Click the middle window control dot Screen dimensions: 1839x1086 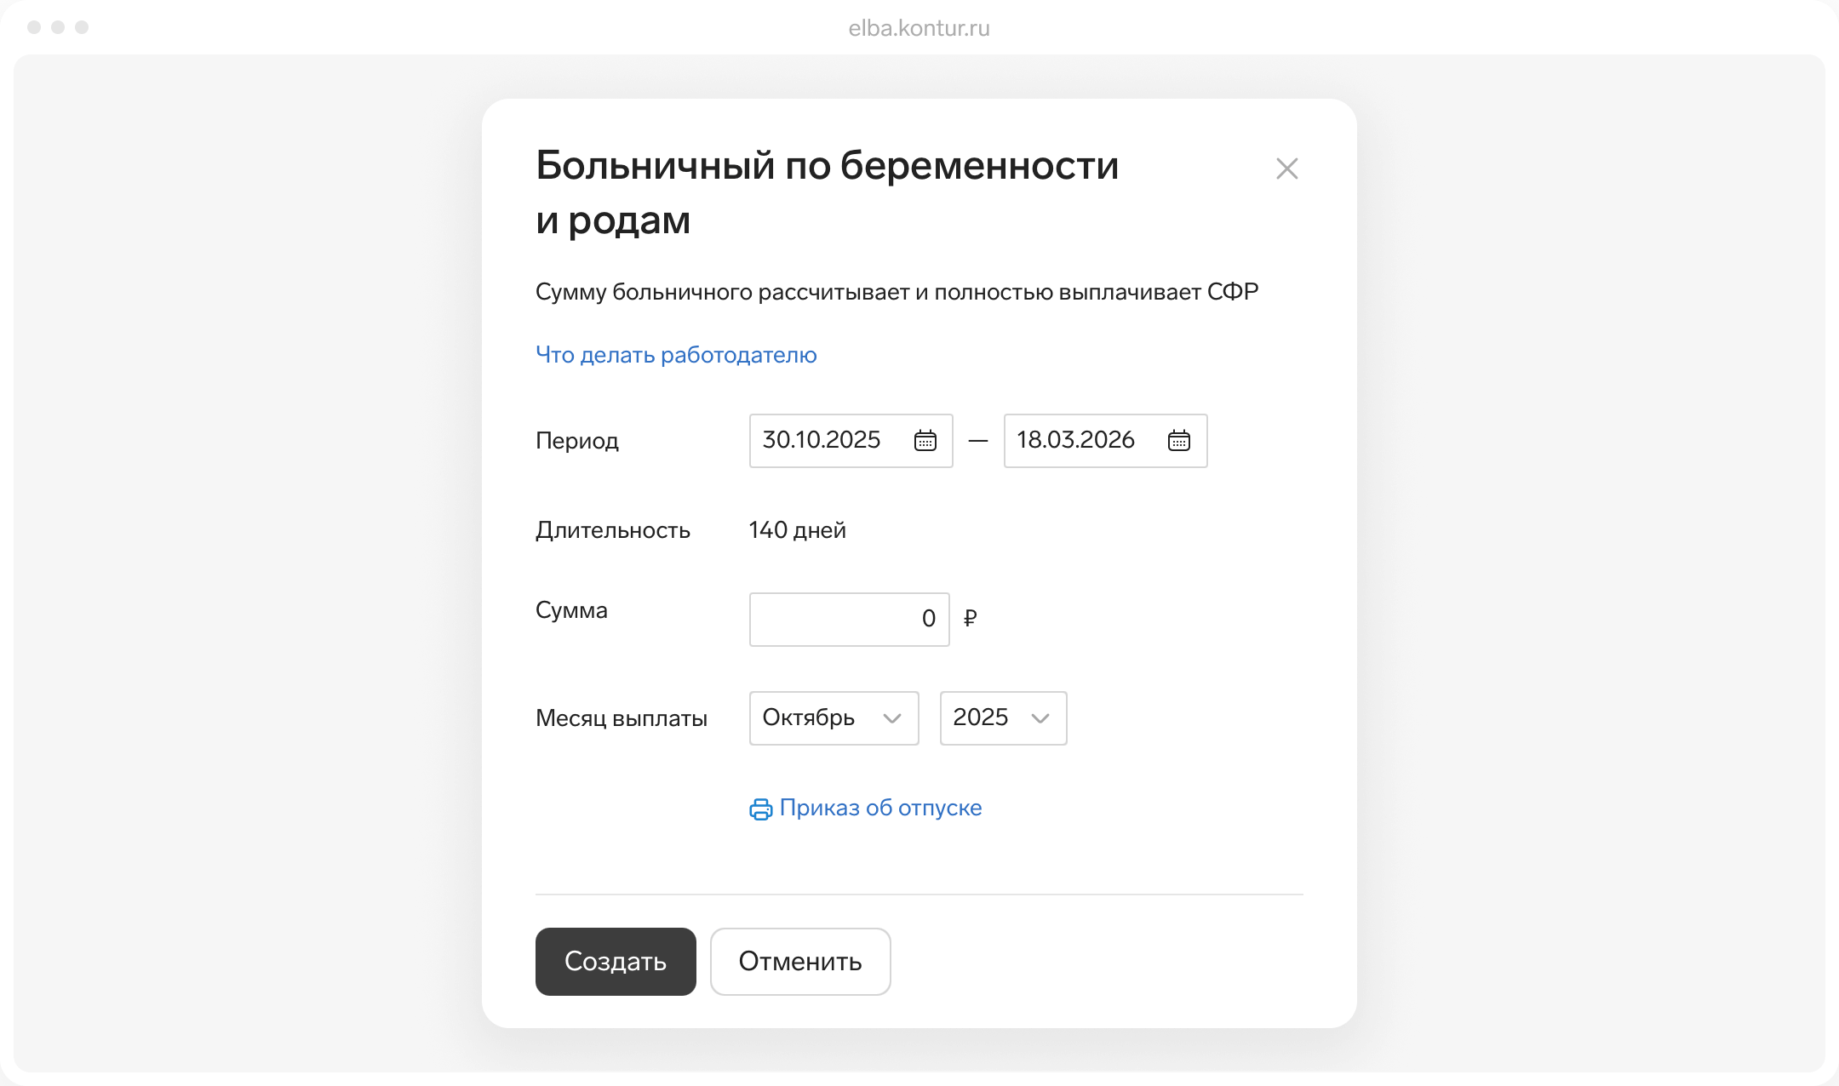(x=58, y=27)
